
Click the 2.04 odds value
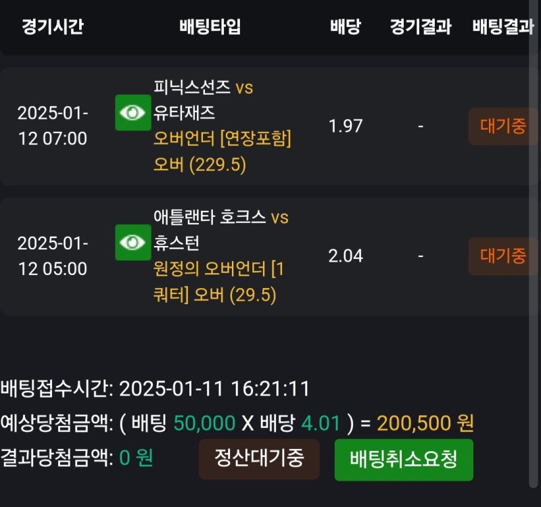[x=345, y=256]
